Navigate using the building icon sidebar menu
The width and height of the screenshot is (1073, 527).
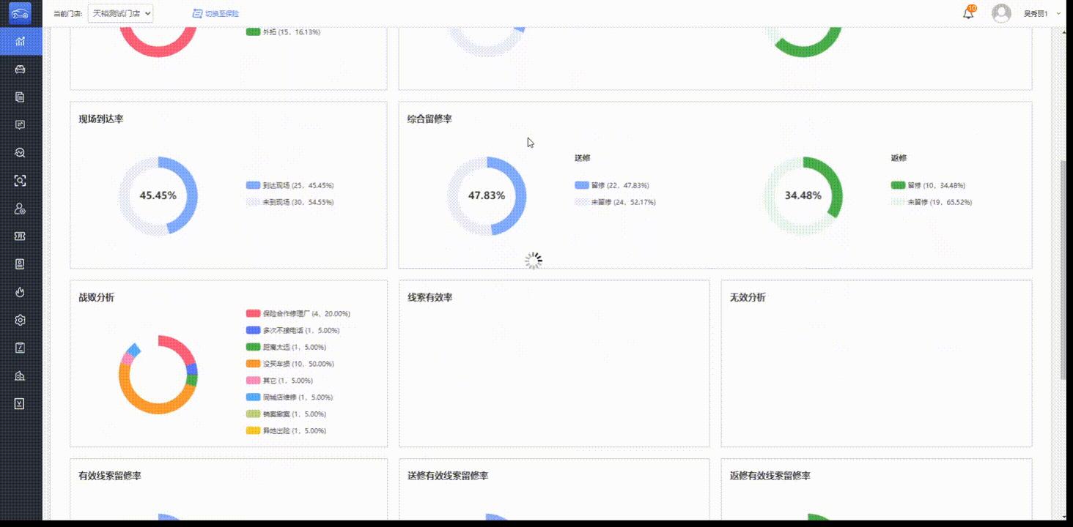point(20,375)
